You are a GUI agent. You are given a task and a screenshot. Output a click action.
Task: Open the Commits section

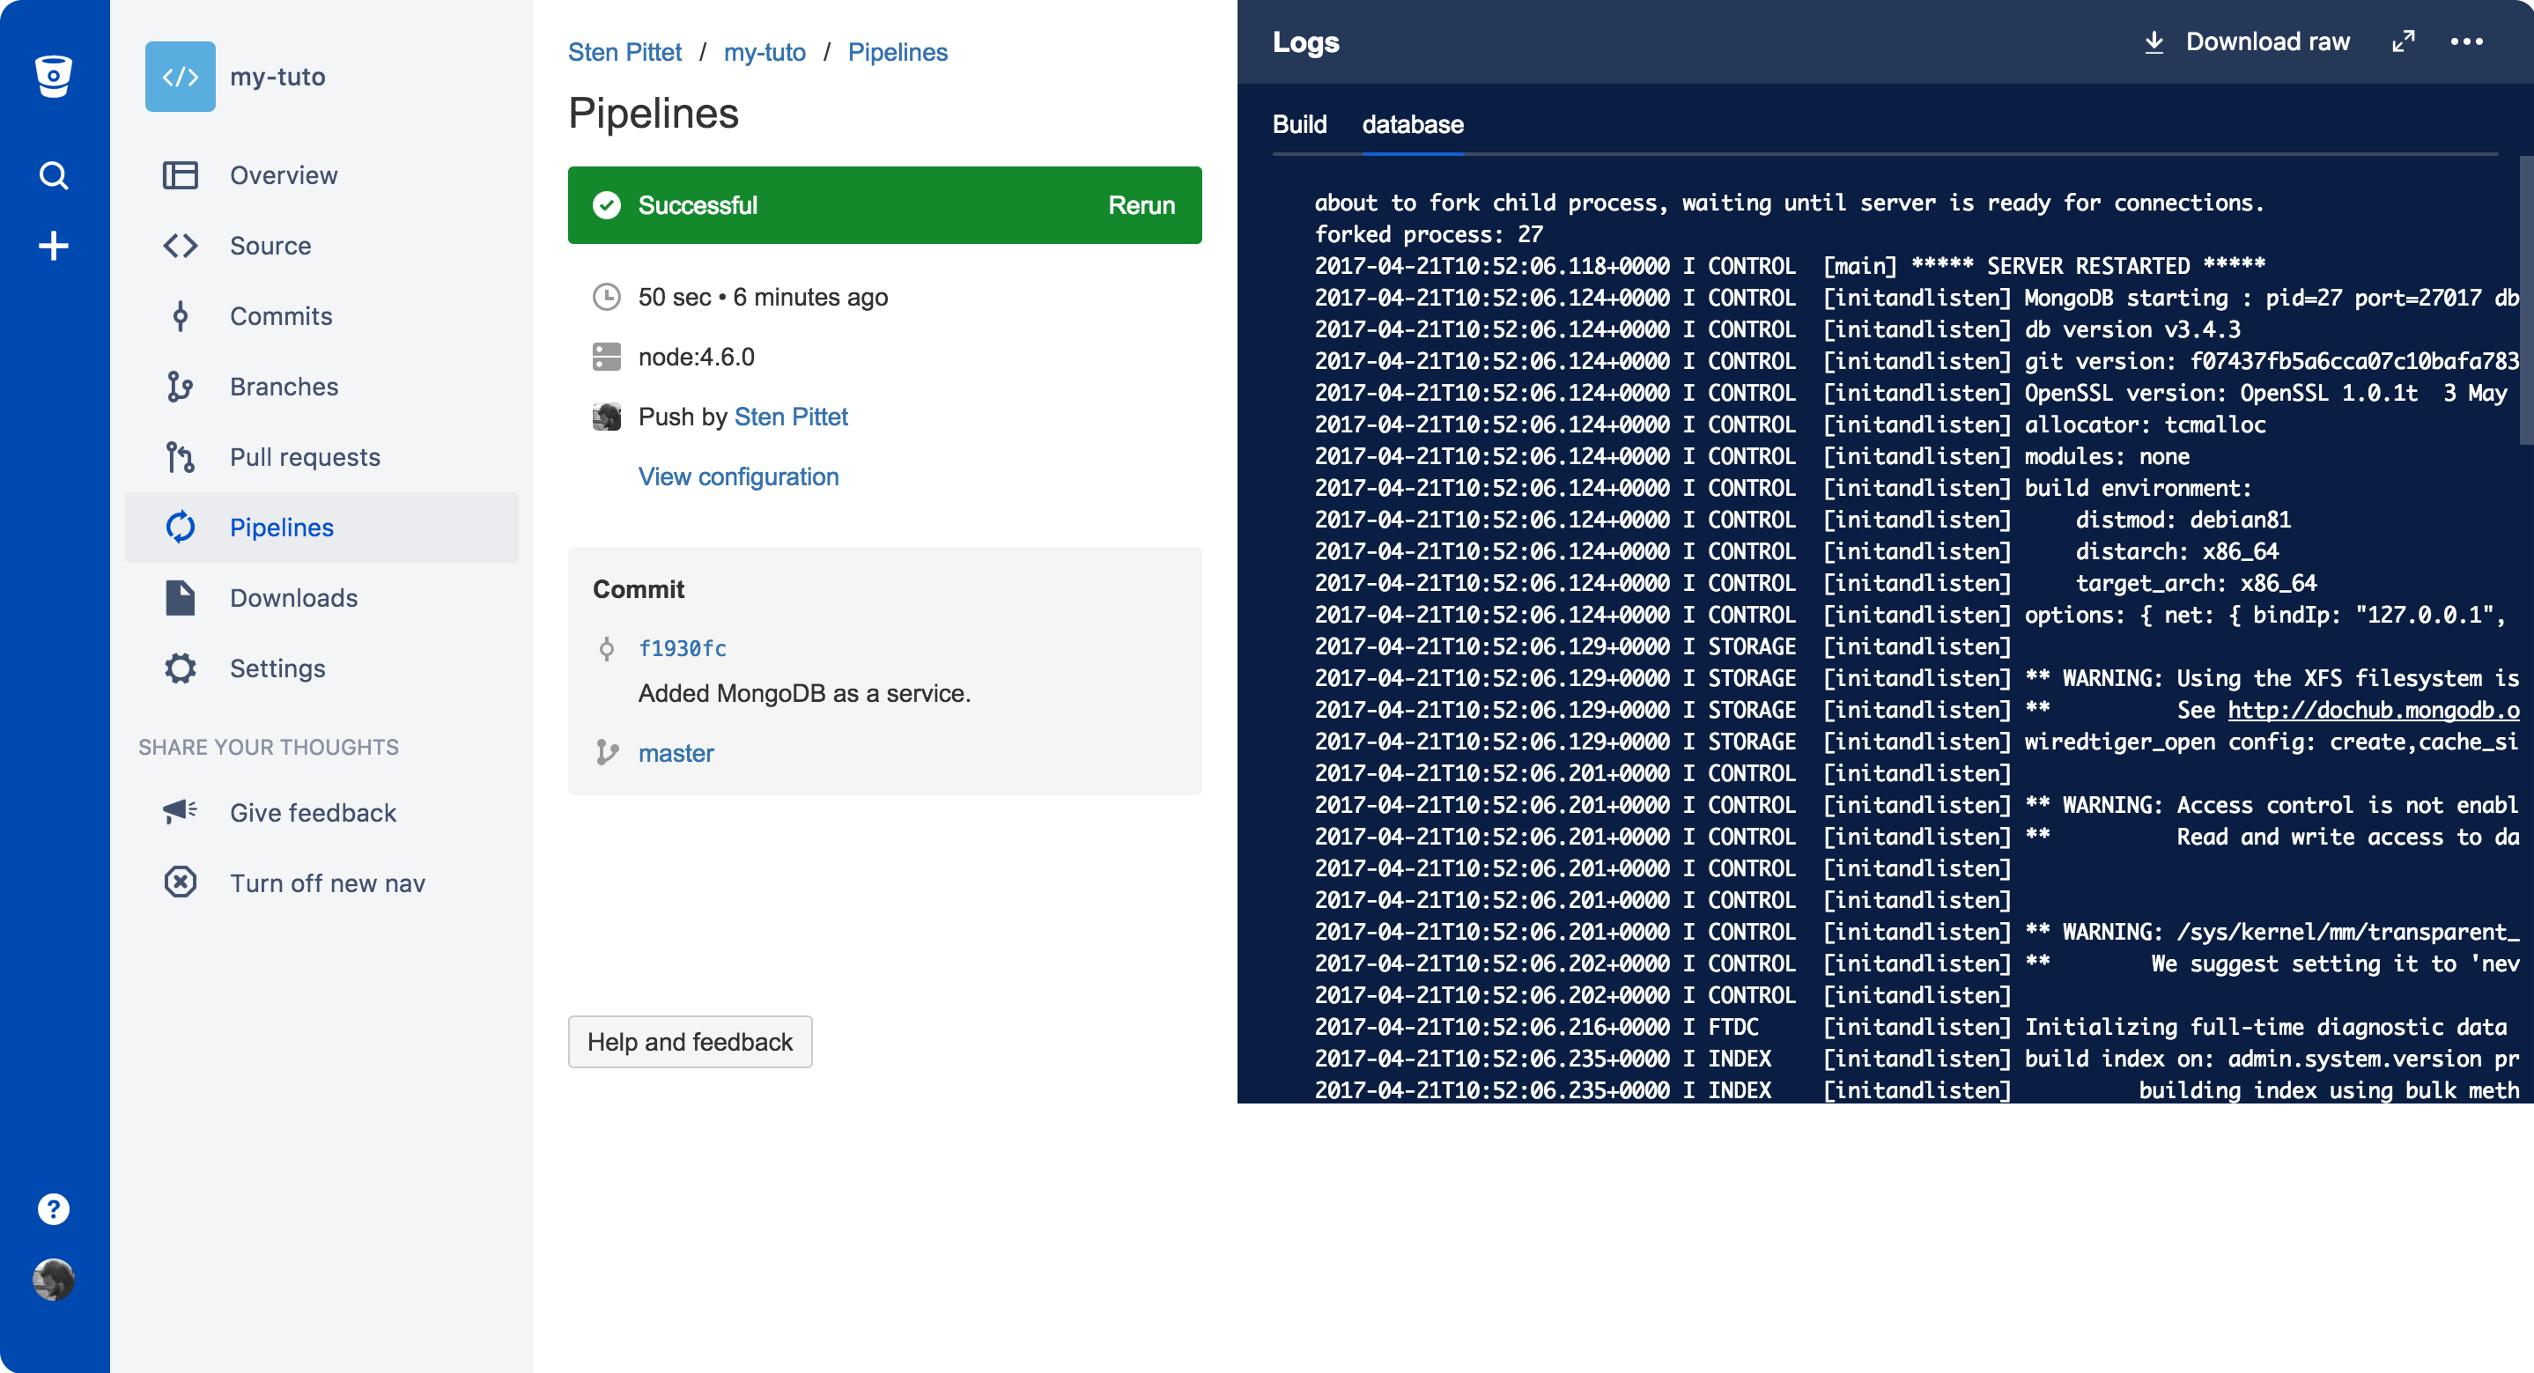coord(280,315)
